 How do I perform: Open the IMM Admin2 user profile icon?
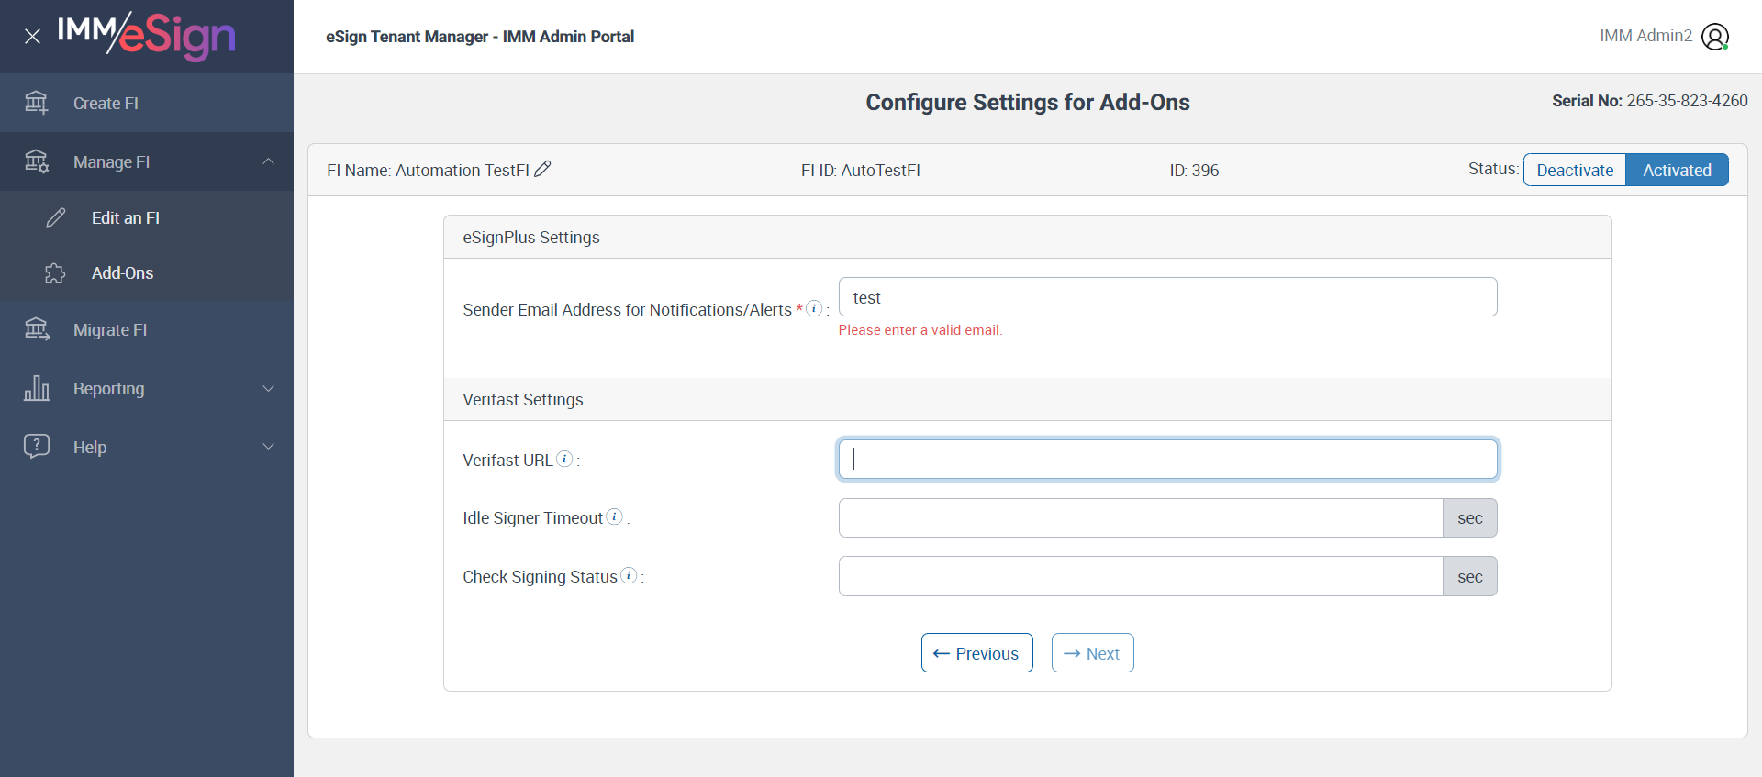point(1714,37)
